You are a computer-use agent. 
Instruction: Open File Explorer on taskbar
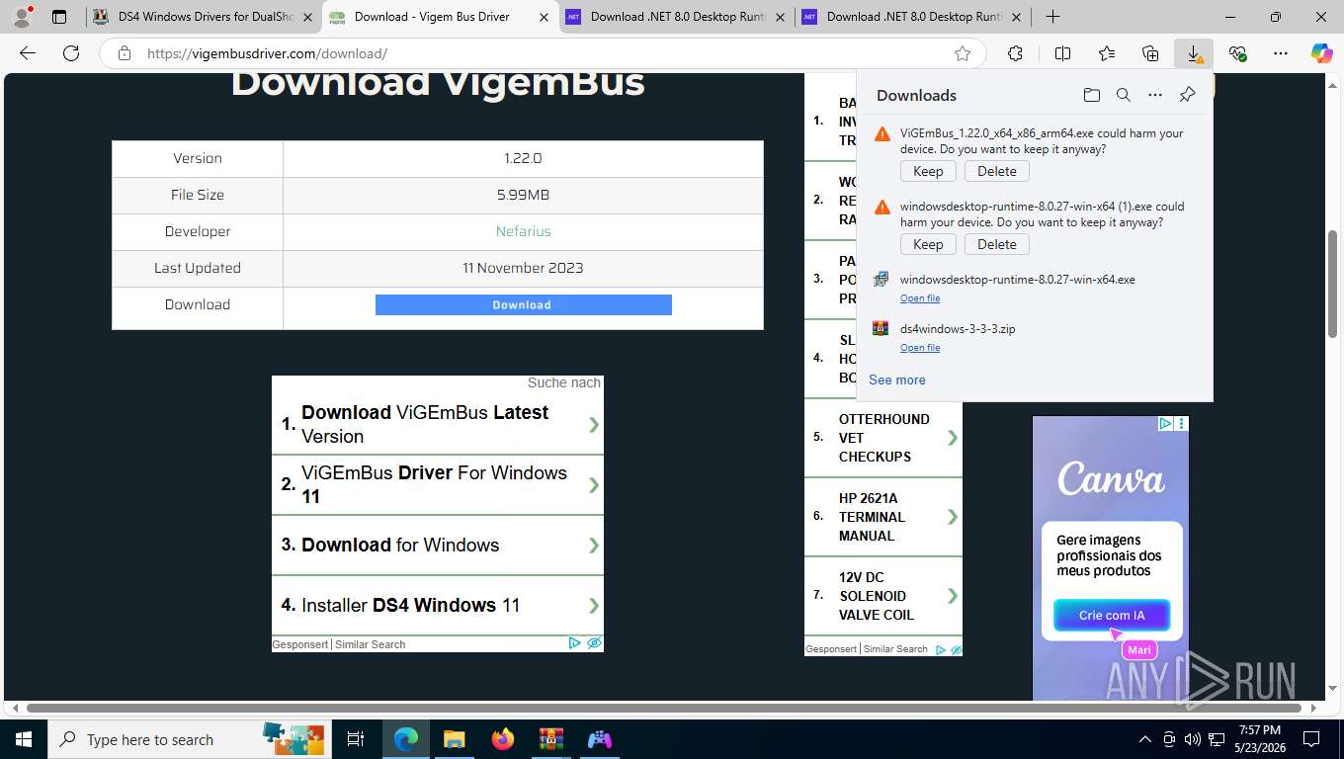click(x=454, y=739)
